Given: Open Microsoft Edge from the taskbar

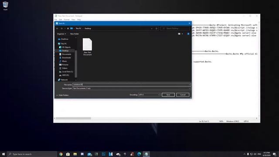Looking at the screenshot, I should pos(139,154).
